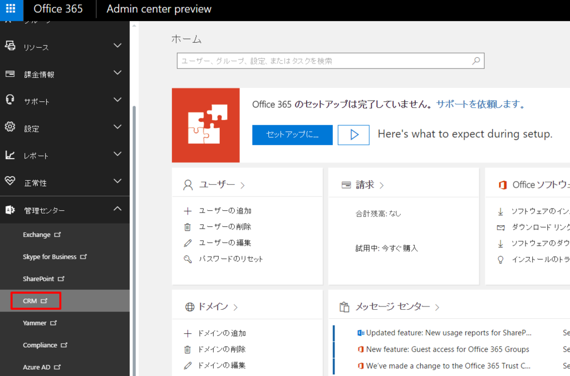Open the SharePoint admin center
The height and width of the screenshot is (376, 570).
[x=43, y=279]
